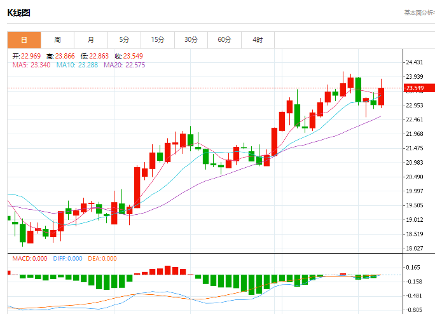The height and width of the screenshot is (314, 435).
Task: Open the 基本面分析 link
Action: pyautogui.click(x=420, y=13)
